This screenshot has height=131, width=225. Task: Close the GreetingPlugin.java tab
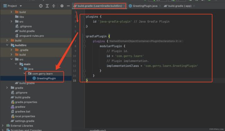pyautogui.click(x=160, y=6)
